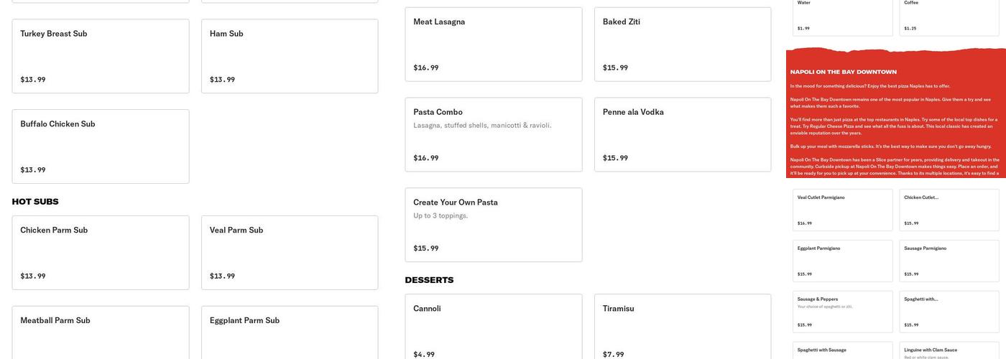Screen dimensions: 1006x359
Task: Click the Chicken Parm Sub card
Action: coord(101,253)
